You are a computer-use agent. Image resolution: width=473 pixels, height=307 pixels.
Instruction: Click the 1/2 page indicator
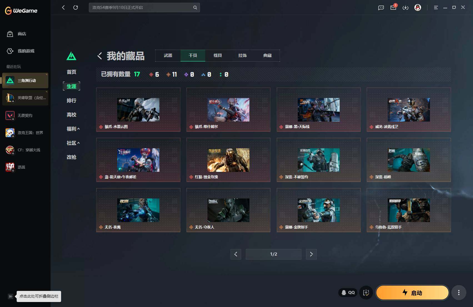click(x=273, y=254)
